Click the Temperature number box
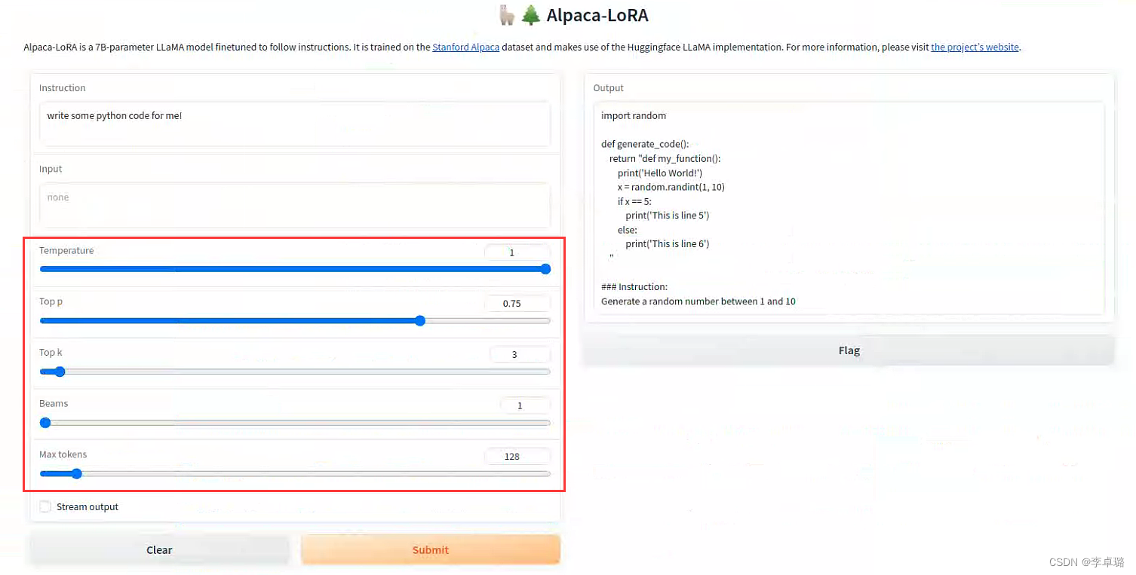This screenshot has height=575, width=1136. tap(517, 252)
